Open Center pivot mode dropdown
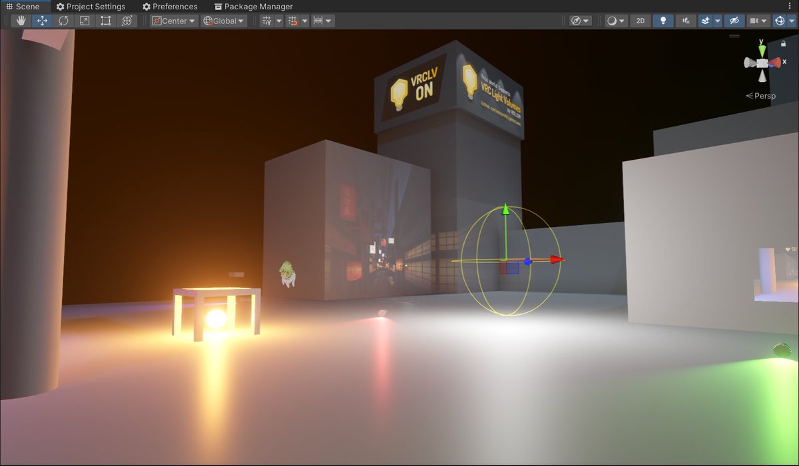This screenshot has height=466, width=799. (174, 21)
